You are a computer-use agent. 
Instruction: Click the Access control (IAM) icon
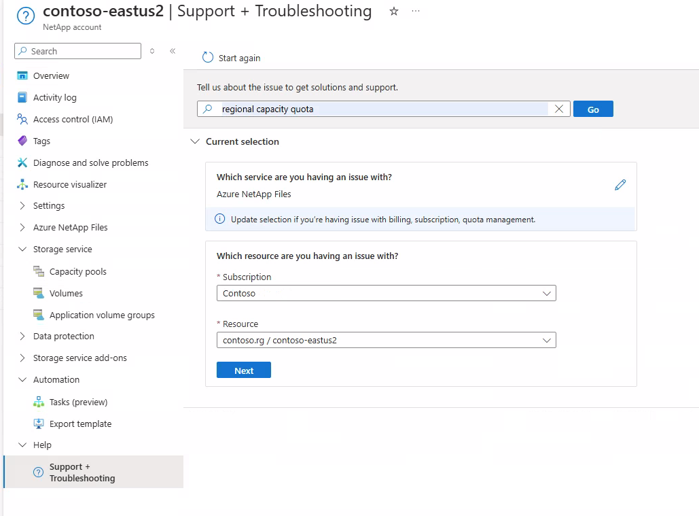pyautogui.click(x=22, y=119)
